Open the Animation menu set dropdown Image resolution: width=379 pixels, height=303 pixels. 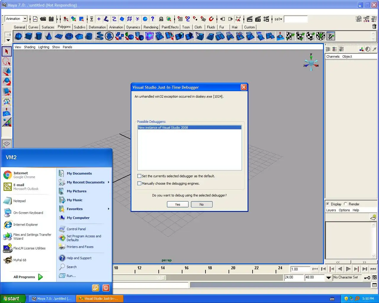click(25, 19)
